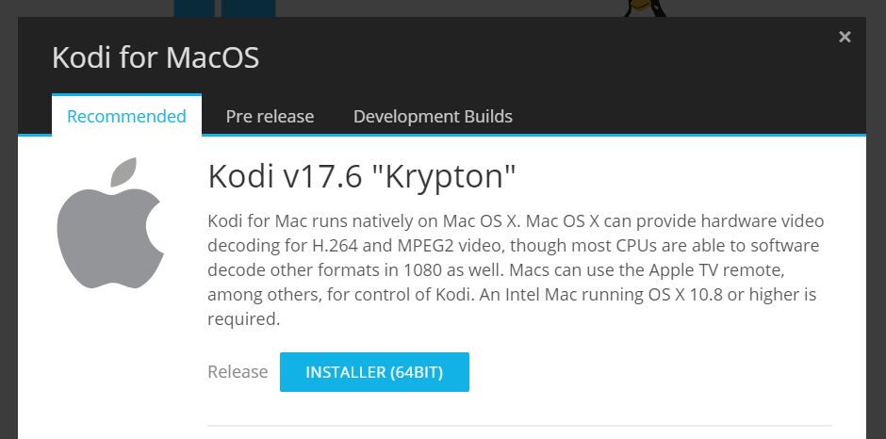
Task: Click the dimmed backdrop left of the dialog
Action: [x=8, y=226]
